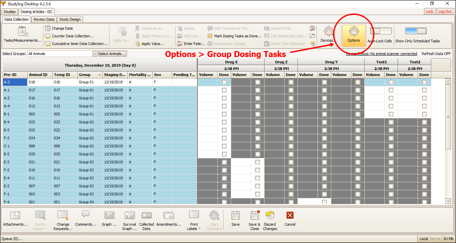Expand the Print Labels dropdown
The width and height of the screenshot is (456, 243).
(x=194, y=221)
